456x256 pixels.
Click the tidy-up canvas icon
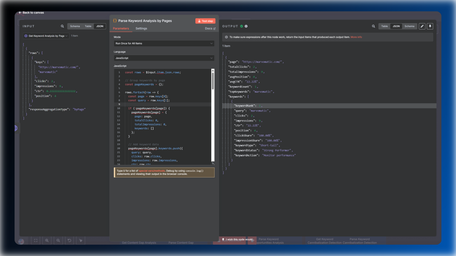(81, 240)
